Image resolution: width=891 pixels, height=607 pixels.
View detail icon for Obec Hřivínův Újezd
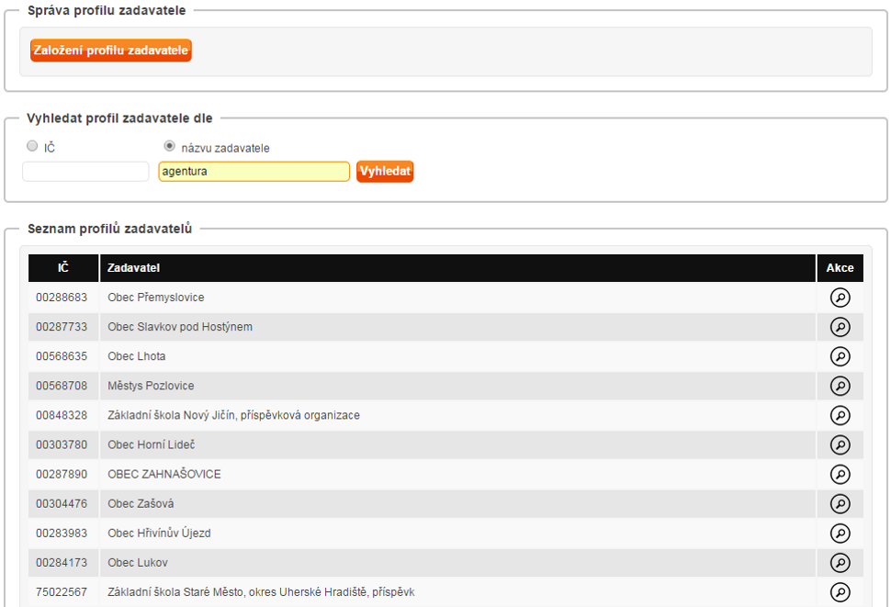pyautogui.click(x=840, y=534)
